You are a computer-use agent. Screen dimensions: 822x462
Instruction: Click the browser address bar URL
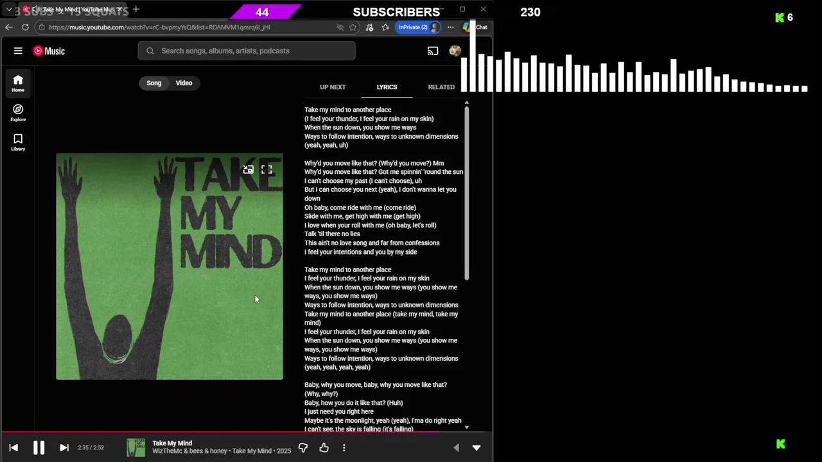pyautogui.click(x=159, y=27)
